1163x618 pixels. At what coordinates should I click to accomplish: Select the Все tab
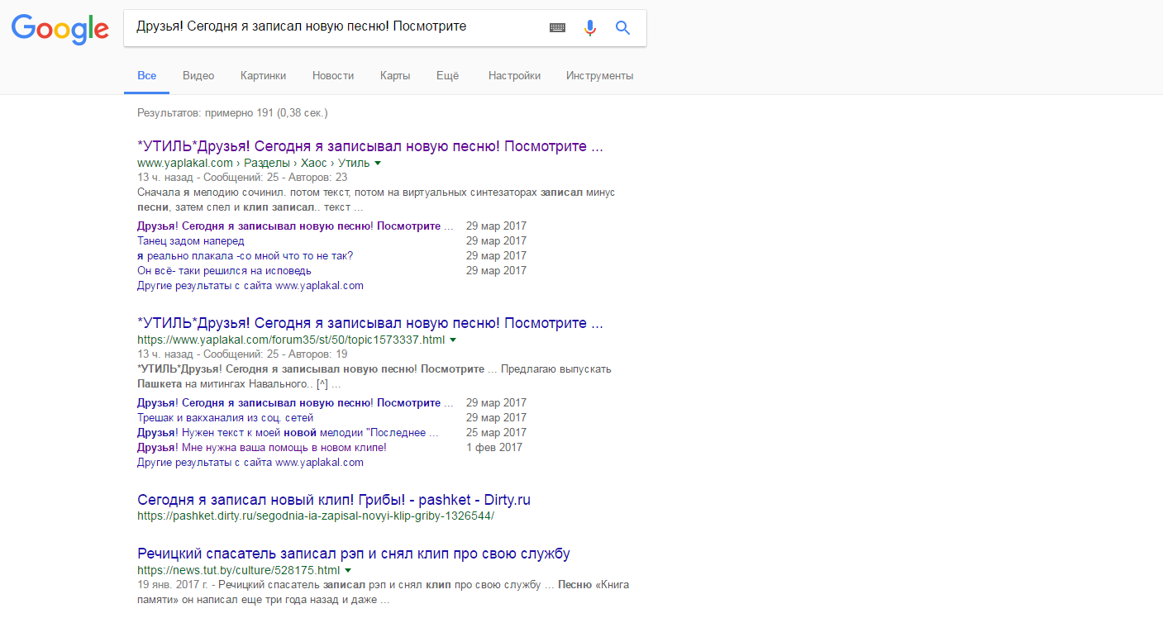pos(147,75)
